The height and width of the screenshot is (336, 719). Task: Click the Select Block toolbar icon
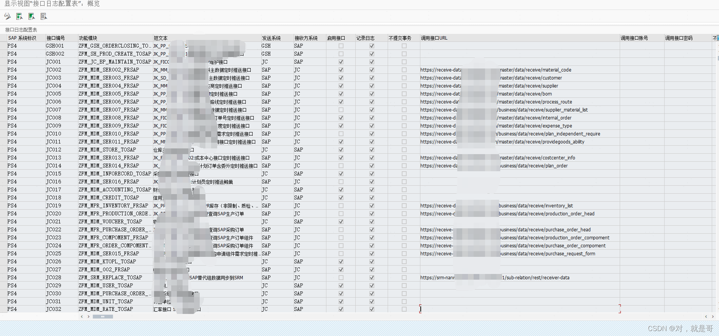[x=32, y=16]
